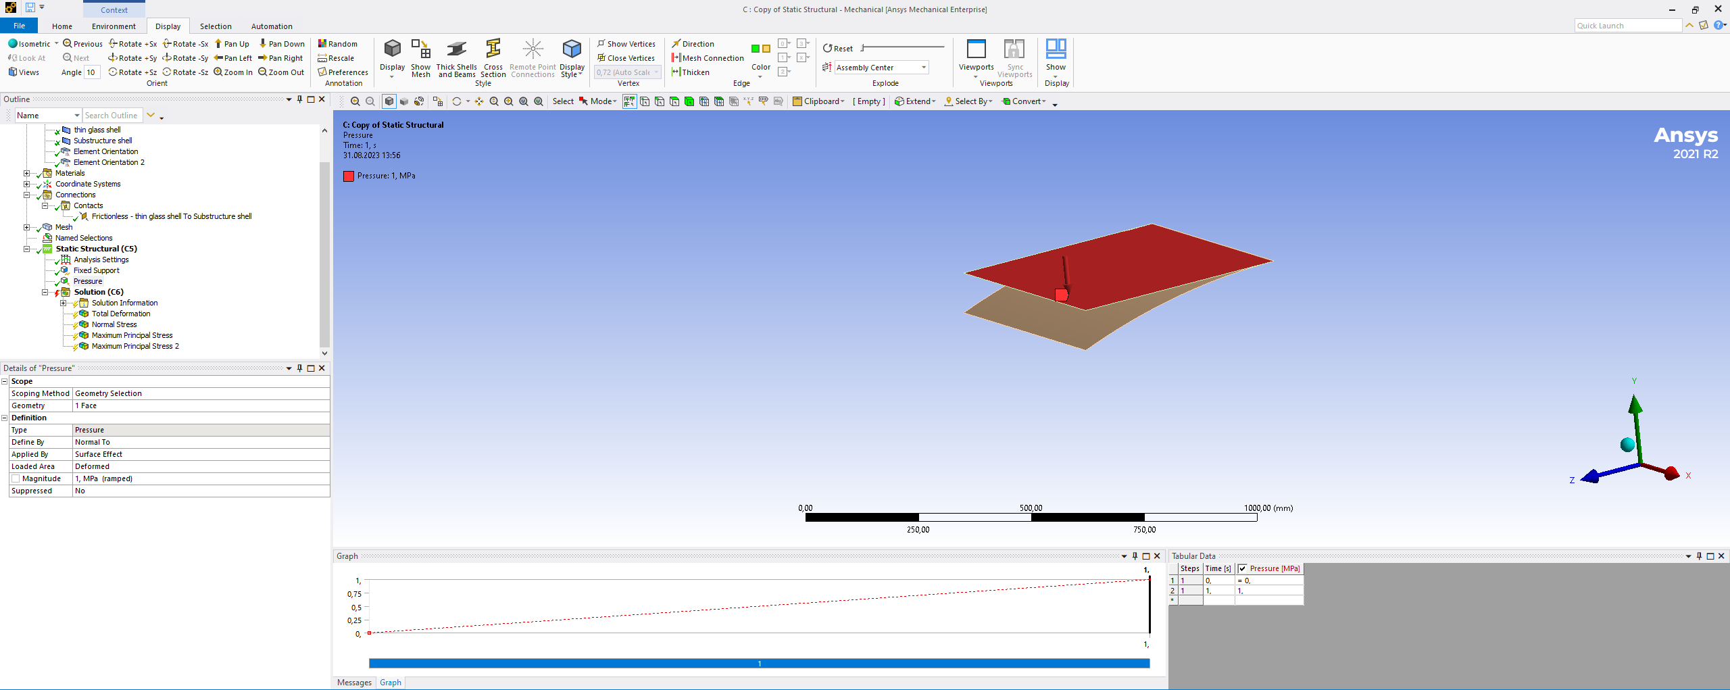Switch to the Selection ribbon tab
This screenshot has width=1730, height=690.
click(x=215, y=26)
